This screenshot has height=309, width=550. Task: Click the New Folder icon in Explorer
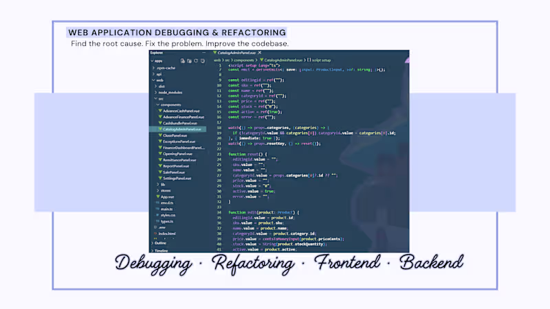[x=190, y=61]
